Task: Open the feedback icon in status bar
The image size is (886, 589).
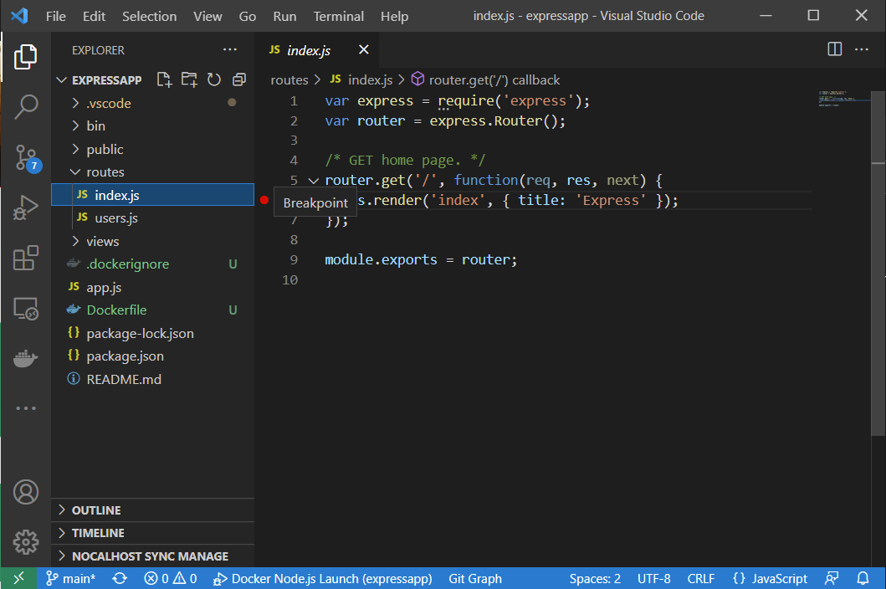Action: click(x=832, y=578)
